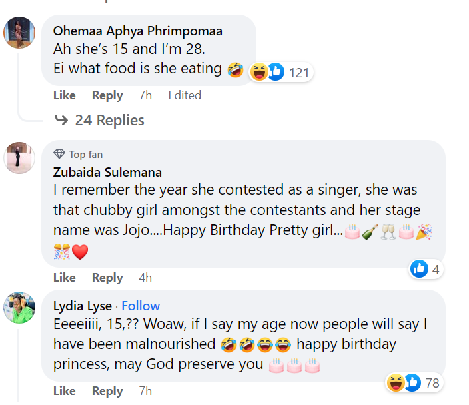Reply to Lydia Lyse's comment
The image size is (469, 405).
[x=107, y=391]
